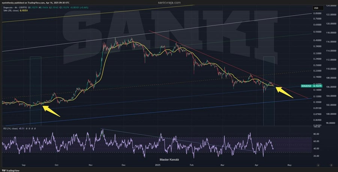The image size is (338, 172).
Task: Click the Nov label on time axis
Action: (x=91, y=165)
